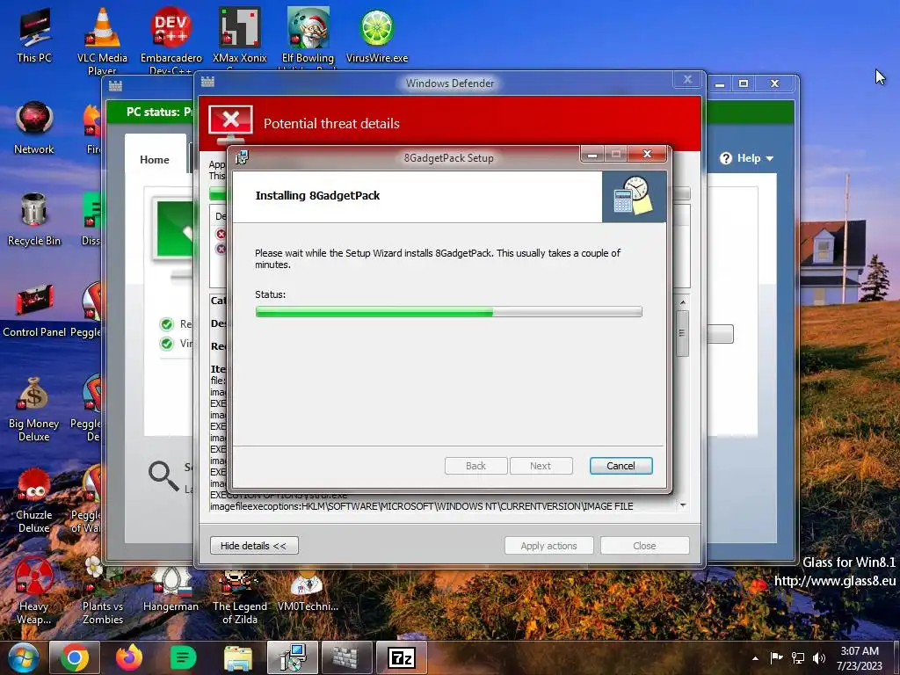Click the disabled Next button in setup

point(541,466)
